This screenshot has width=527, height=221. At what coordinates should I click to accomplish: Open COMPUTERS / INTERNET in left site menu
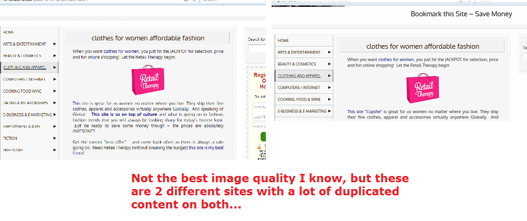[x=24, y=79]
